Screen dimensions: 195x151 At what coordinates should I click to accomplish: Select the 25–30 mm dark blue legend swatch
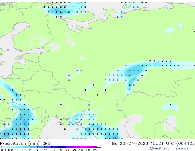coord(62,147)
